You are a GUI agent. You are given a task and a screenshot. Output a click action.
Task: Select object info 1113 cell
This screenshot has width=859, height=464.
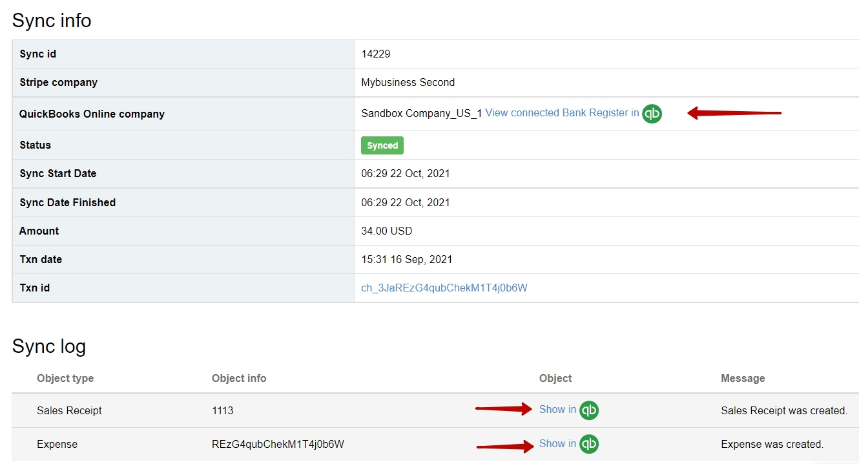[223, 411]
